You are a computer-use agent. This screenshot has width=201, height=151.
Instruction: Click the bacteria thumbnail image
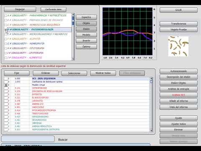(x=178, y=46)
